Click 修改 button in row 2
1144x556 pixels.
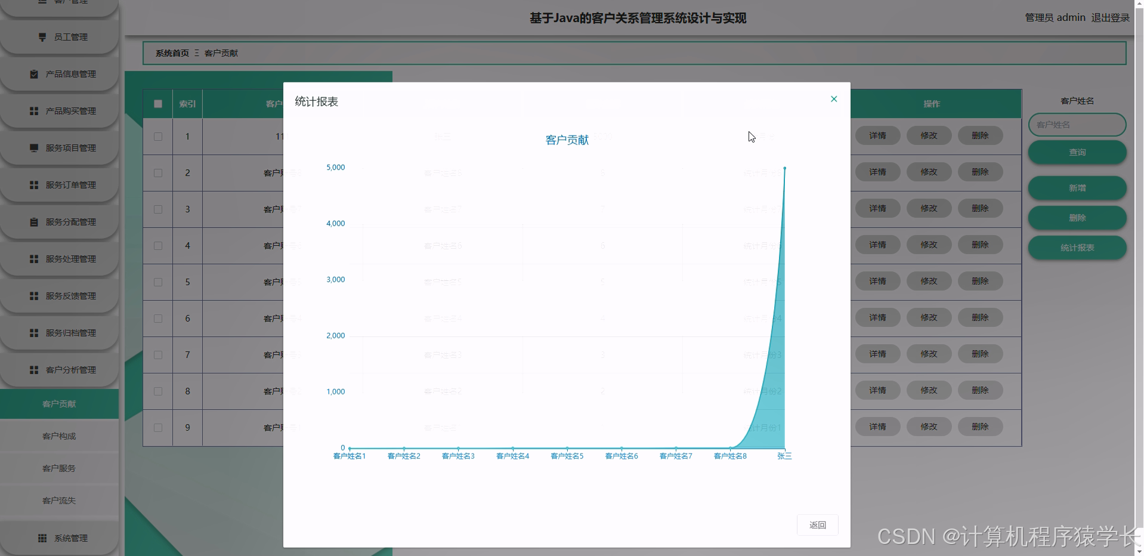pyautogui.click(x=929, y=172)
